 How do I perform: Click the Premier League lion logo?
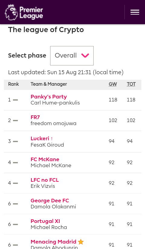(11, 12)
